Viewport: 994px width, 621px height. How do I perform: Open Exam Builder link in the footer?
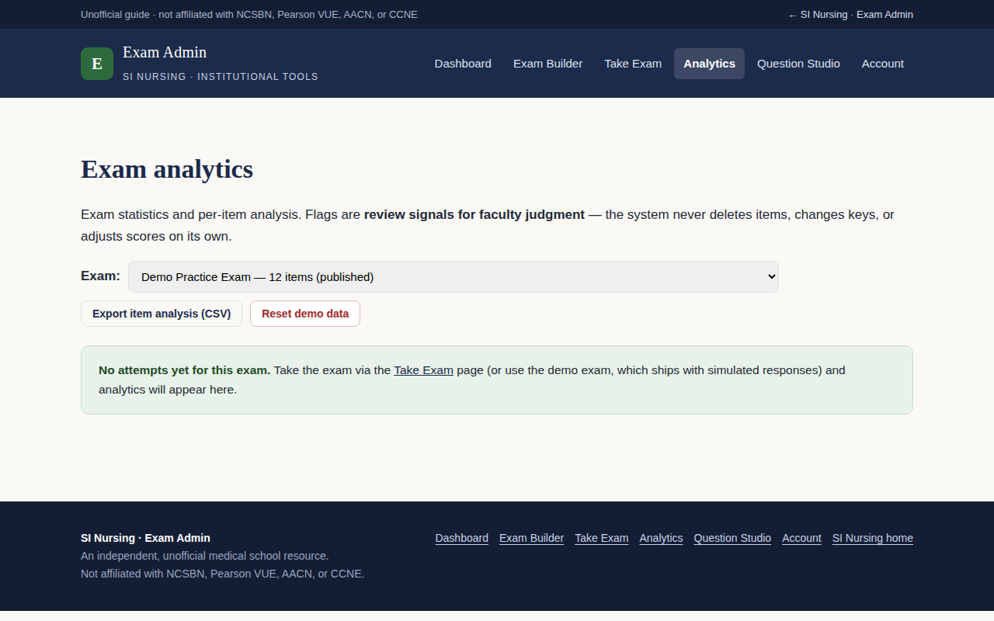(x=531, y=538)
